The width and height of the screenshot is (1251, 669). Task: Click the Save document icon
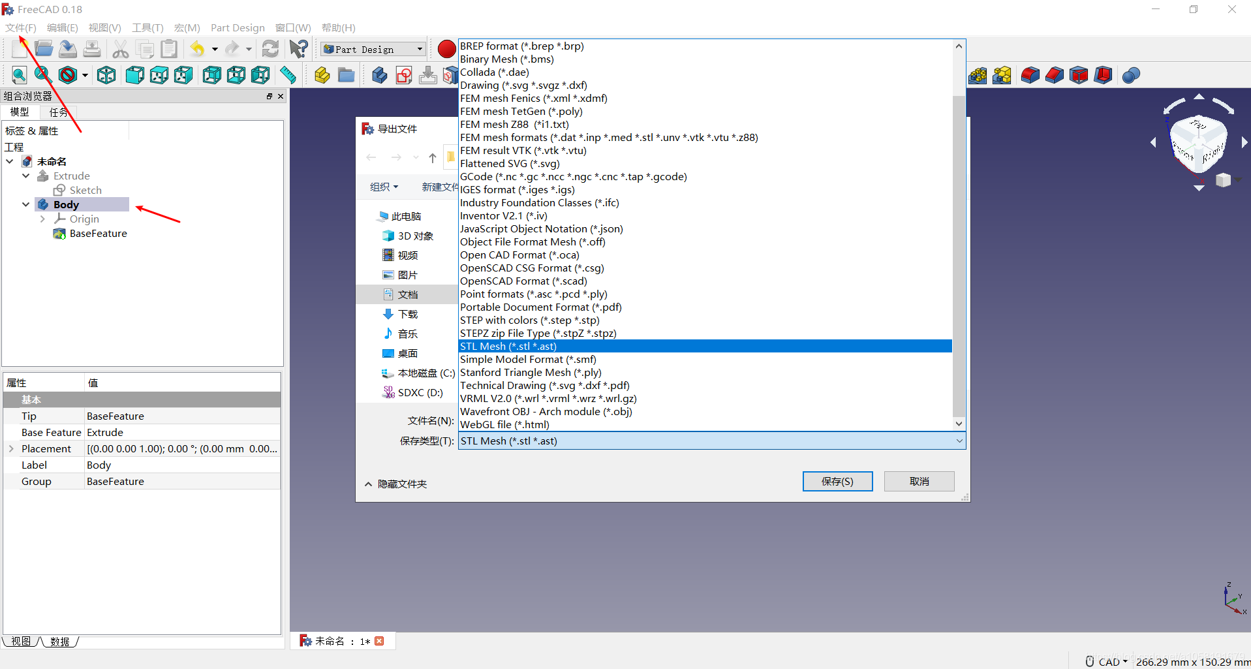pos(68,49)
